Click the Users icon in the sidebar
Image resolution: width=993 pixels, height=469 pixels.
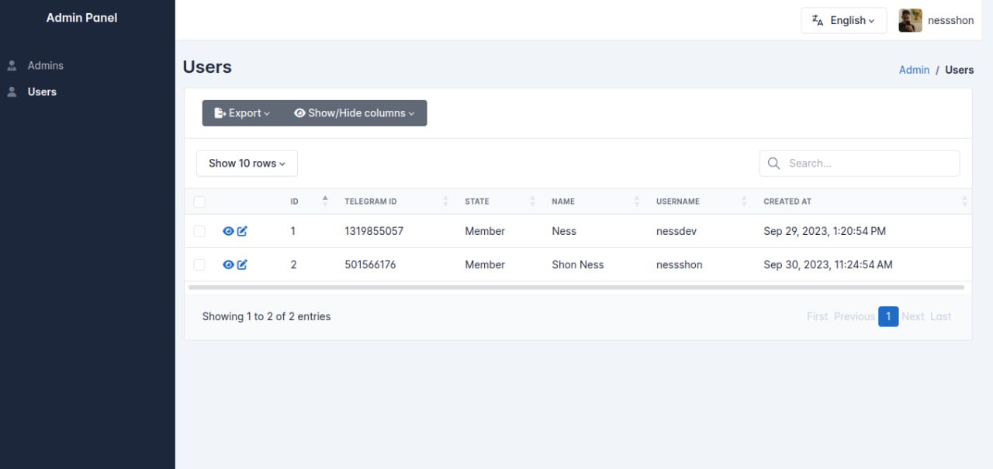[12, 91]
